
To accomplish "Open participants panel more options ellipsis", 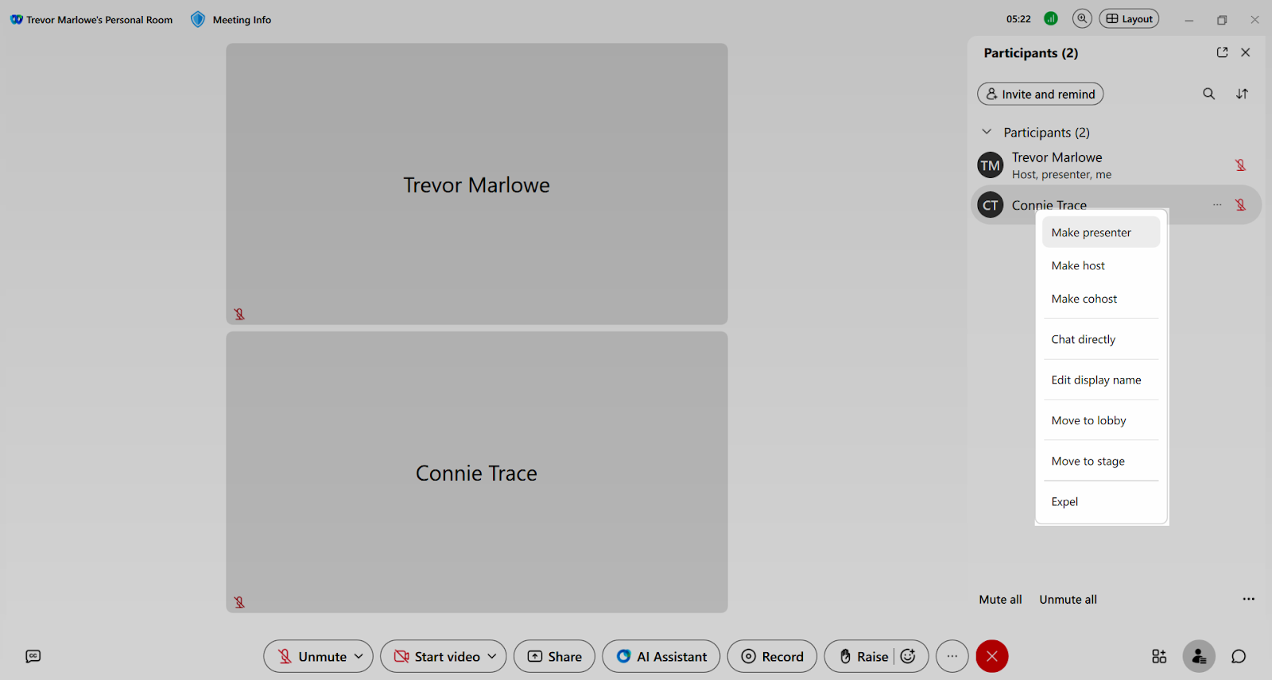I will point(1248,599).
